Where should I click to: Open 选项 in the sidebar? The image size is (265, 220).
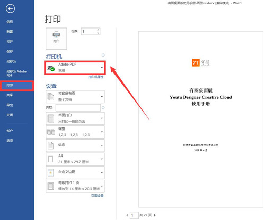[10, 141]
